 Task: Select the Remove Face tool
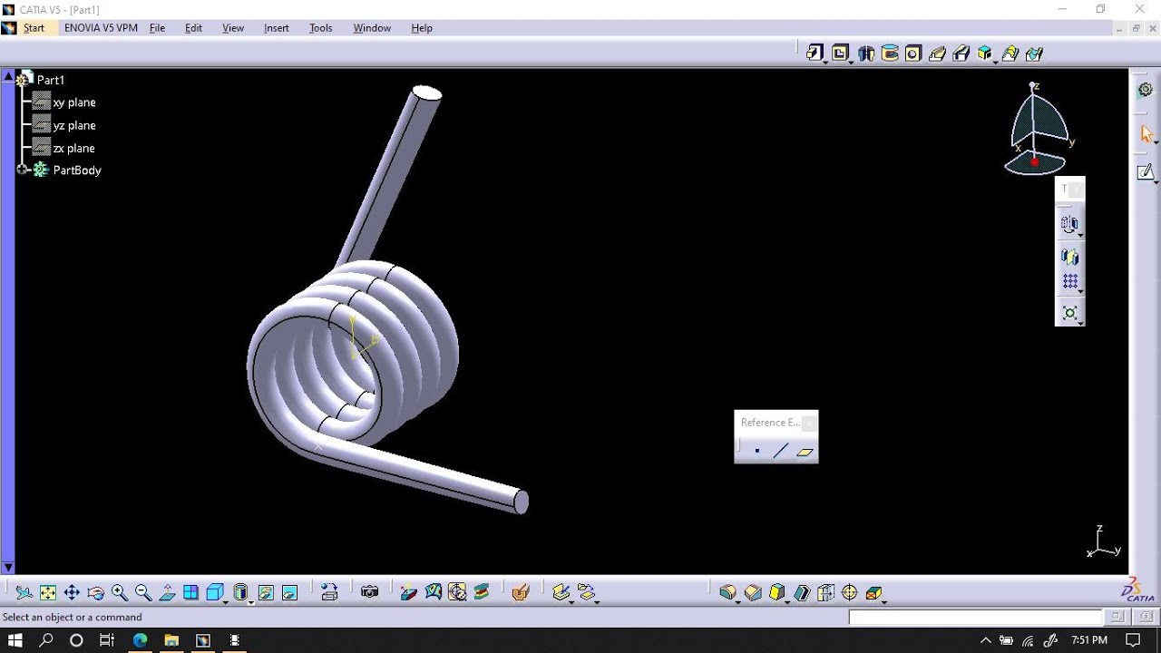[873, 592]
